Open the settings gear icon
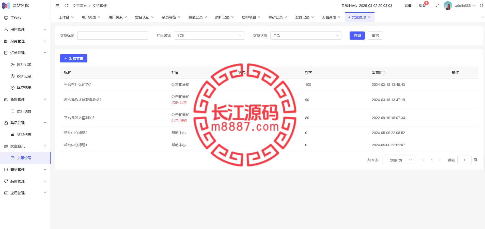 [481, 6]
